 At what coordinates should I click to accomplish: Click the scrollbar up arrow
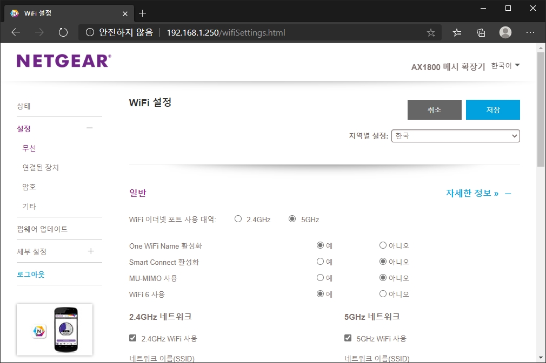click(x=541, y=48)
